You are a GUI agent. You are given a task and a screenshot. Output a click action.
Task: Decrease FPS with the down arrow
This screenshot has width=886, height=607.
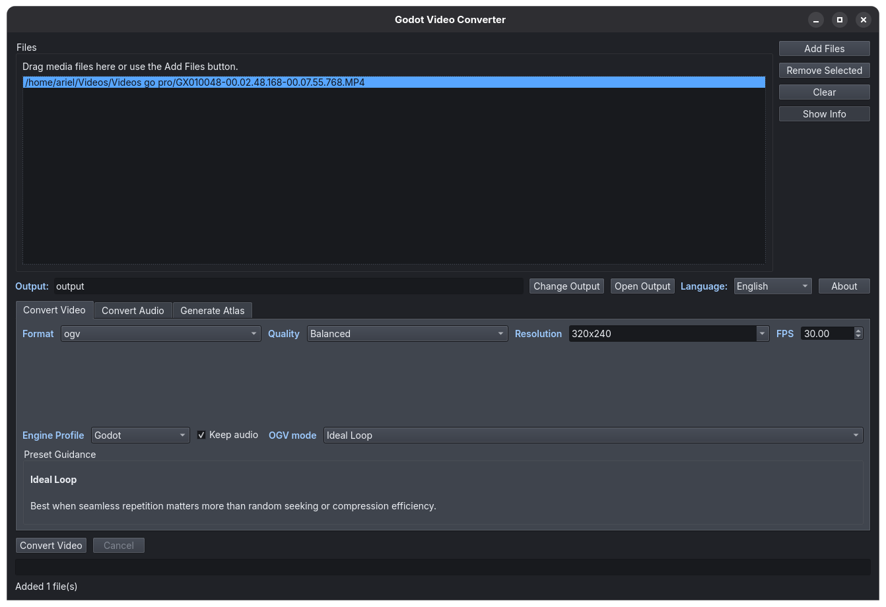(x=858, y=337)
